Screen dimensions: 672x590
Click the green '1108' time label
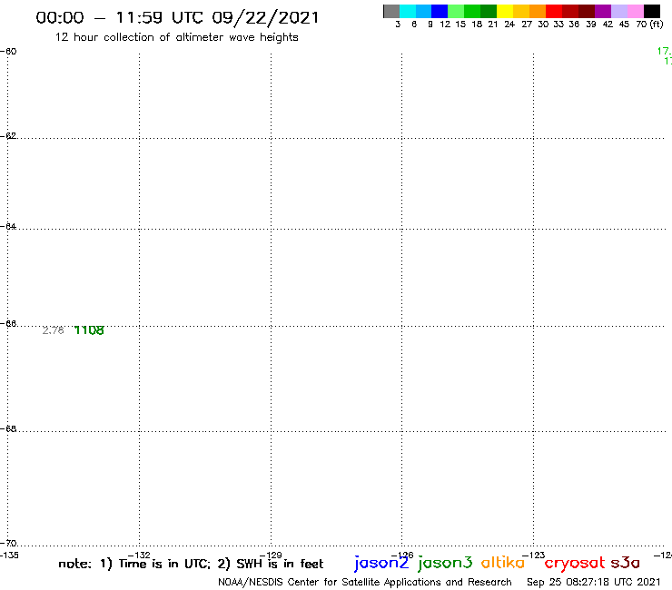89,330
